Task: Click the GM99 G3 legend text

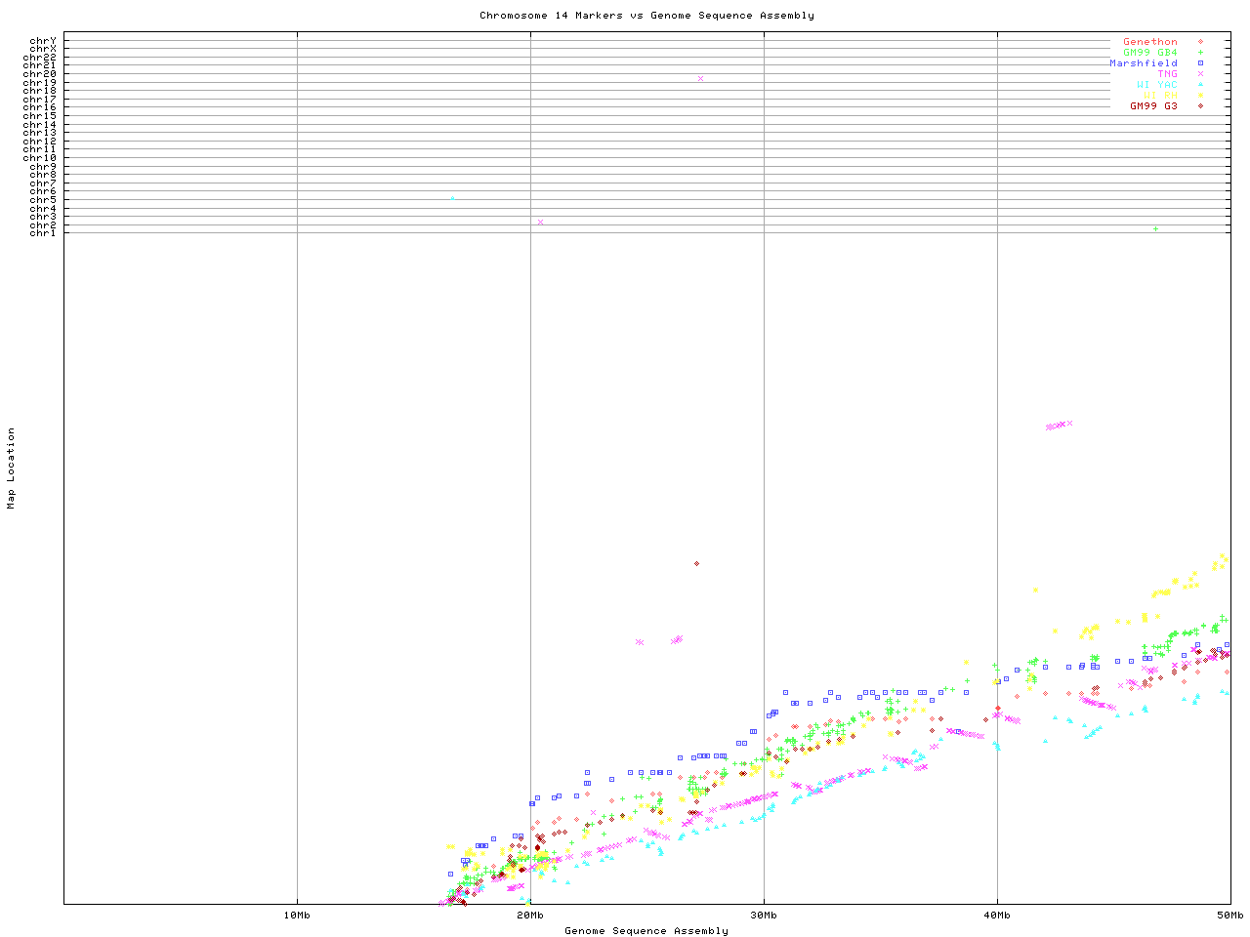Action: (x=1153, y=106)
